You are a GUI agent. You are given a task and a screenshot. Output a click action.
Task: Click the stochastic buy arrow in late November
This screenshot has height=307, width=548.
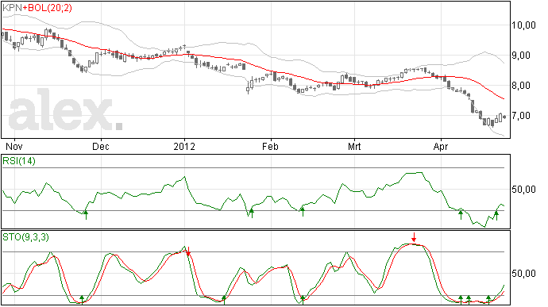click(x=82, y=300)
